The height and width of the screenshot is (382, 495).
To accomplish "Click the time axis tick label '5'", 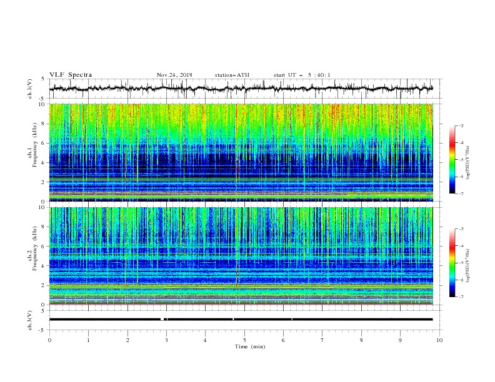I will tap(244, 340).
